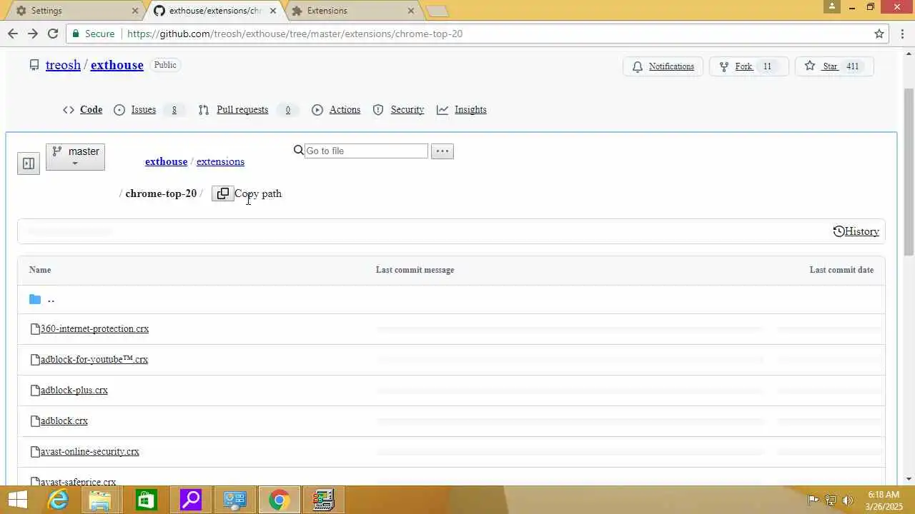
Task: Open the Code tab
Action: click(91, 110)
